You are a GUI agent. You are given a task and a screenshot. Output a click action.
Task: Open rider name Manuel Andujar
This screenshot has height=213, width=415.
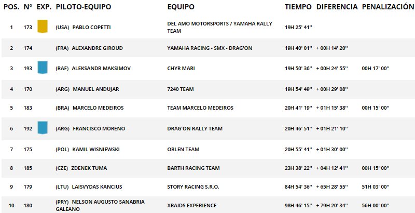96,89
